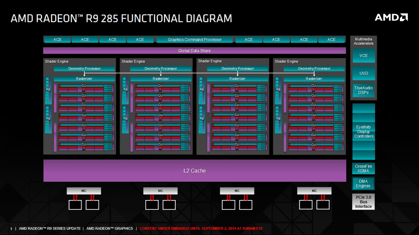Select the Graphics Command Processor block

pos(194,40)
